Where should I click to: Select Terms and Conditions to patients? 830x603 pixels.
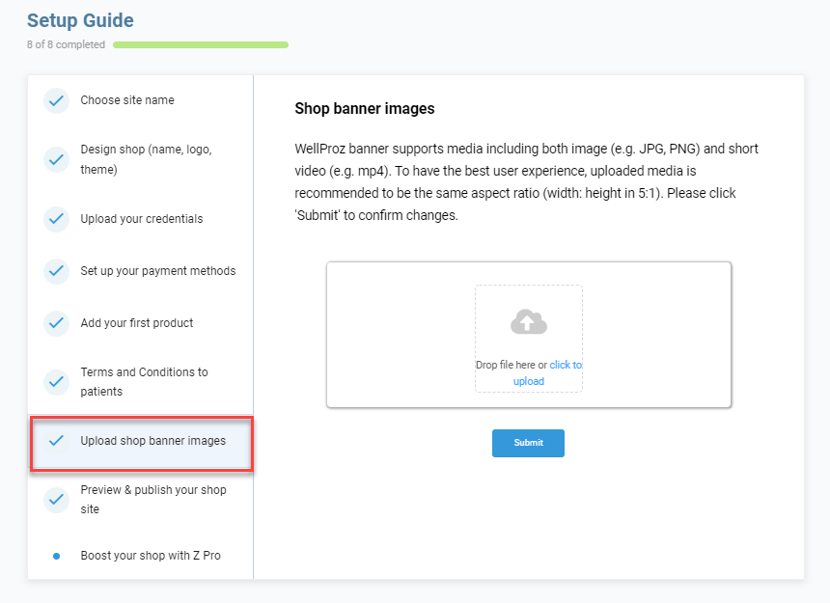coord(144,382)
